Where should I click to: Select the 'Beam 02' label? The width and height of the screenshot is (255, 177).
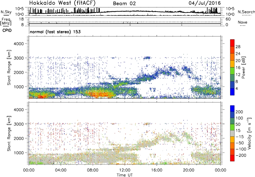click(124, 4)
